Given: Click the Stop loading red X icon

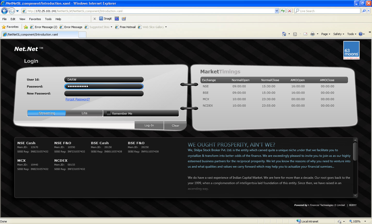Looking at the screenshot, I should point(290,11).
